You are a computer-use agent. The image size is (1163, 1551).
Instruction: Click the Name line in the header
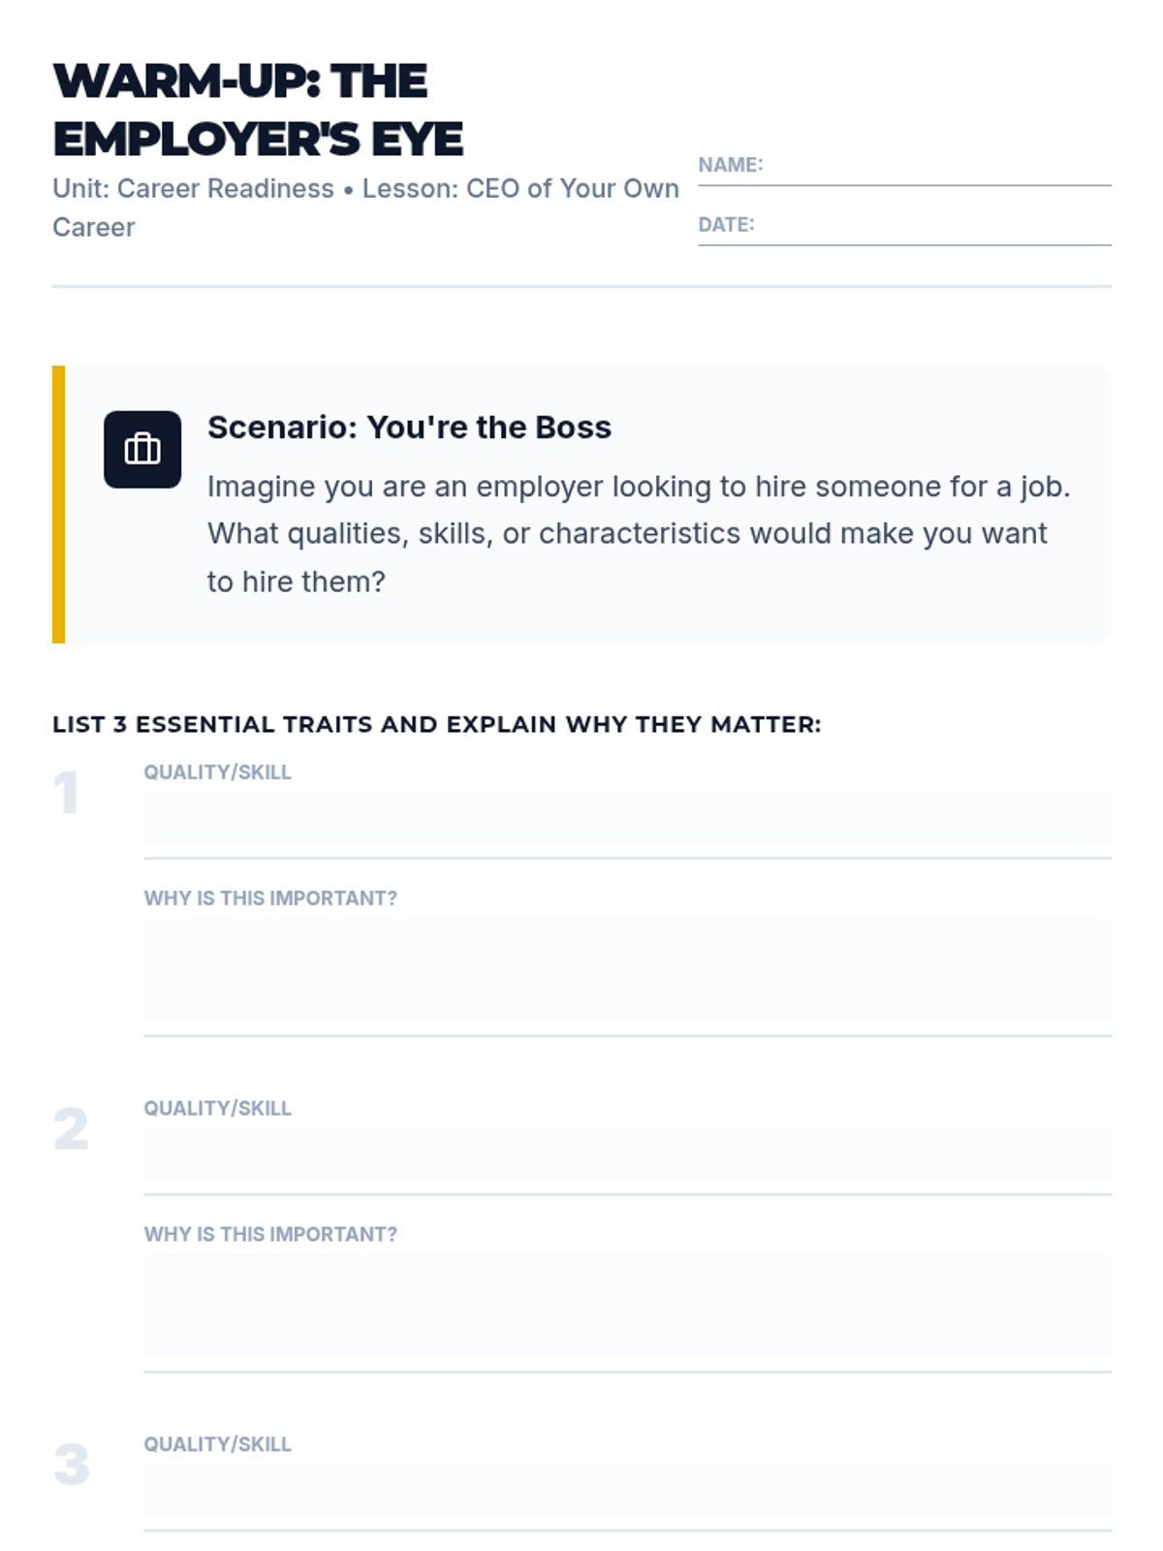(x=904, y=166)
